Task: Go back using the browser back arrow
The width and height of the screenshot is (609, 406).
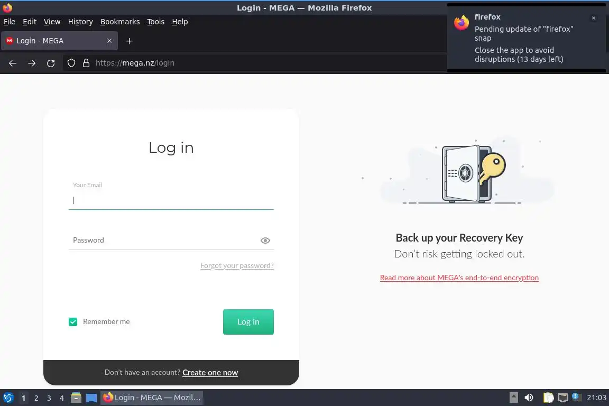Action: coord(13,63)
